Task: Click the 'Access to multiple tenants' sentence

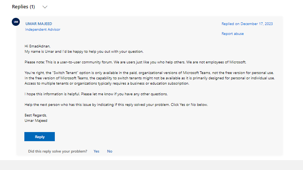Action: click(107, 83)
